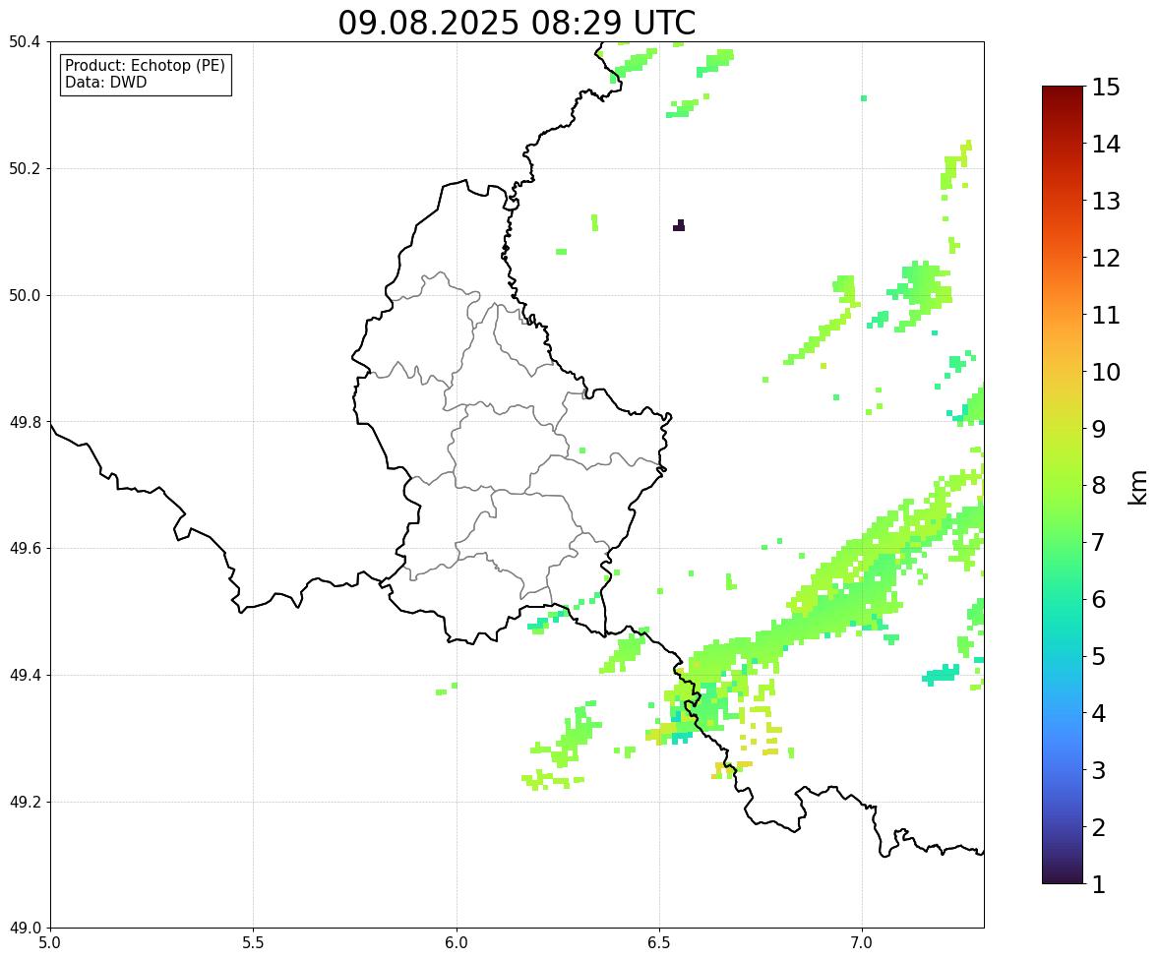The height and width of the screenshot is (960, 1159).
Task: Click longitude axis label 6.0
Action: pos(457,943)
